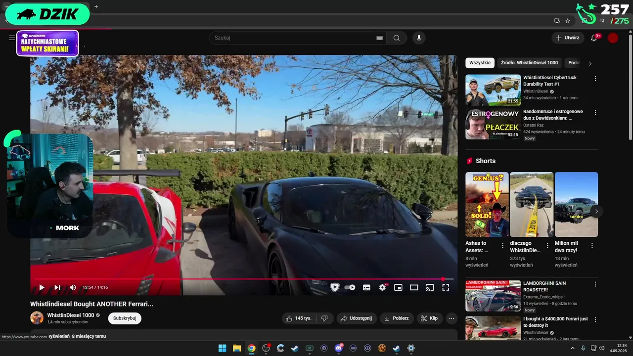
Task: Start voice search with the microphone icon
Action: (419, 38)
